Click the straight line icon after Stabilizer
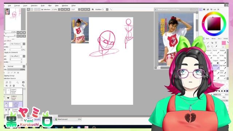The width and height of the screenshot is (233, 131). [x=111, y=9]
